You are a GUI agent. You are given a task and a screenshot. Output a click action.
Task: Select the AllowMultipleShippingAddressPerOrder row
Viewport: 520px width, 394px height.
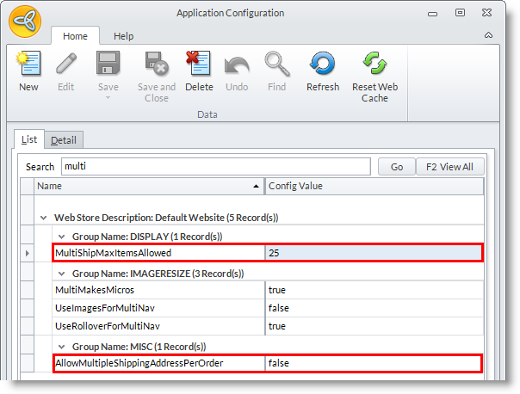point(159,363)
